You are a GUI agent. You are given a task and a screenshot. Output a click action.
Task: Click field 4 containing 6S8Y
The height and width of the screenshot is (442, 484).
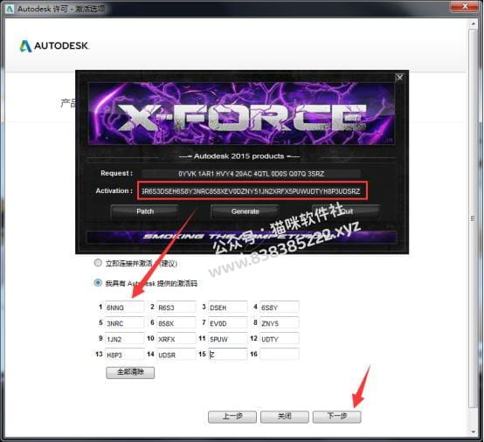(280, 307)
